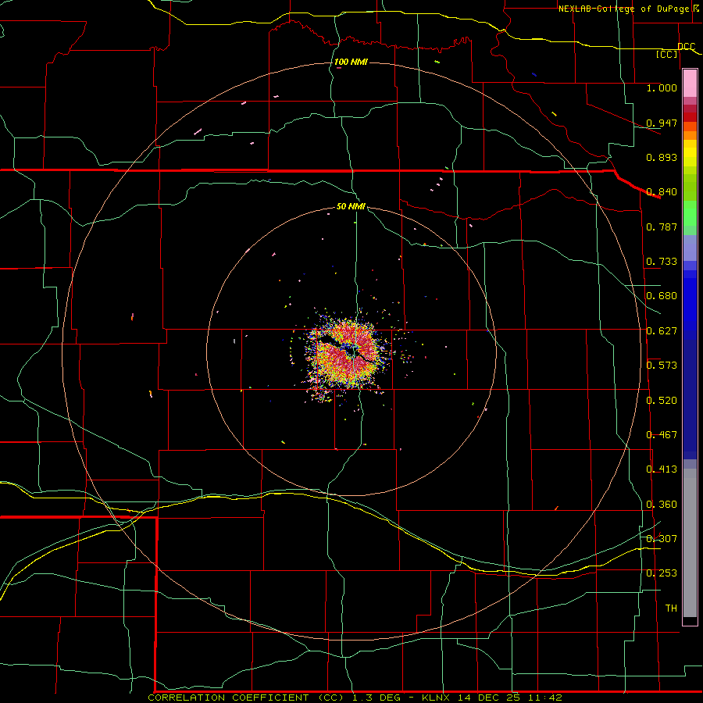Click the 0.840 scale value
Viewport: 703px width, 703px height.
pos(662,192)
